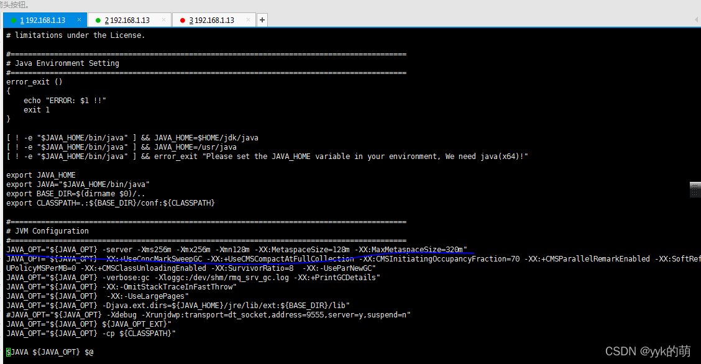Click the '# JVM Configuration' comment
The width and height of the screenshot is (701, 364).
[x=47, y=231]
